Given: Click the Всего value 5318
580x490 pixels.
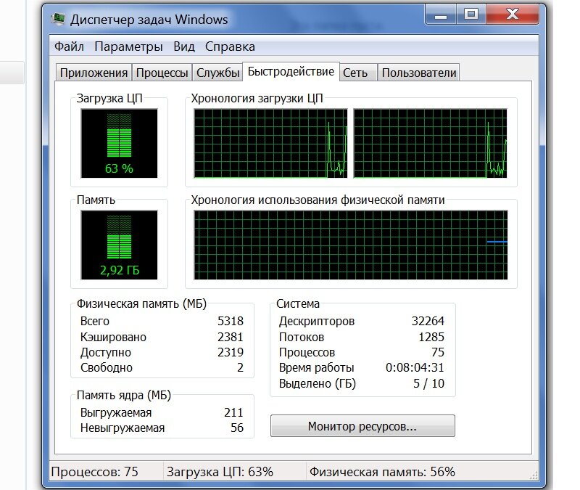Looking at the screenshot, I should coord(231,321).
